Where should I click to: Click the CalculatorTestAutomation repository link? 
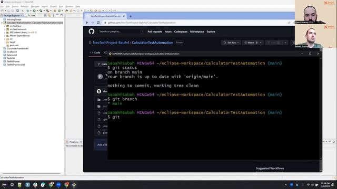coord(152,43)
